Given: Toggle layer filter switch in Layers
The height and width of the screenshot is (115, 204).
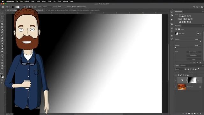Looking at the screenshot, I should (x=198, y=69).
